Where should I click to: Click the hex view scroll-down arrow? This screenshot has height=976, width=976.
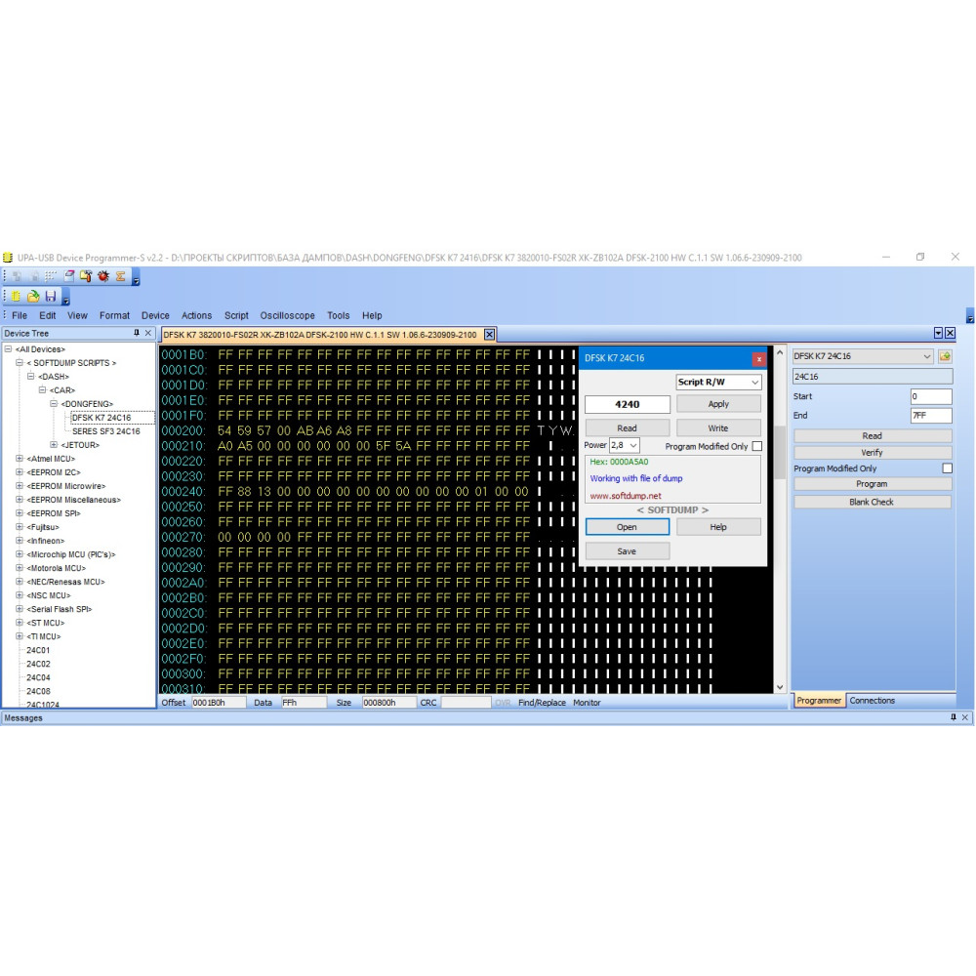[779, 686]
